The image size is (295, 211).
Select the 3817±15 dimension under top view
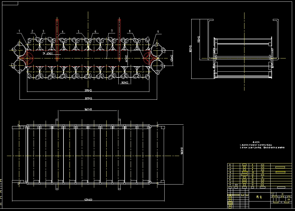(x=88, y=98)
